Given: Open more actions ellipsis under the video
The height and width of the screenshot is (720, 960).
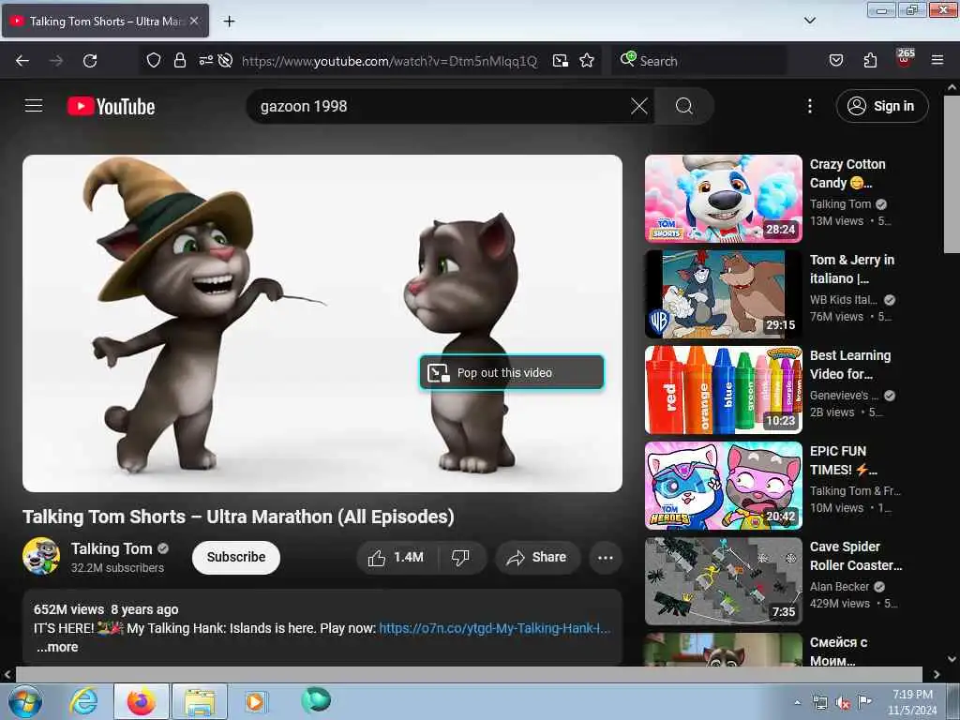Looking at the screenshot, I should (606, 557).
